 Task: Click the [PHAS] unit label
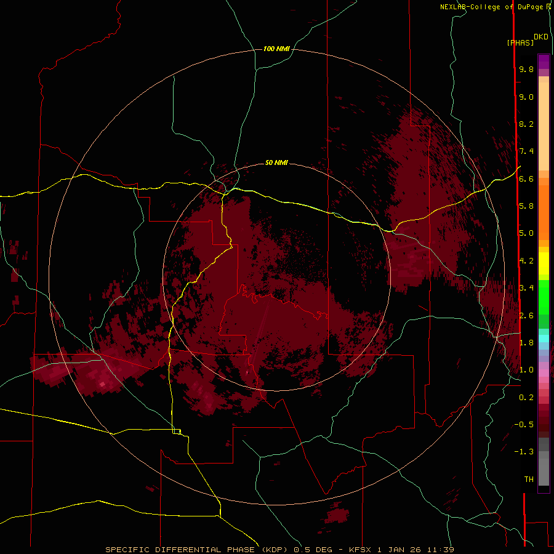click(x=520, y=42)
